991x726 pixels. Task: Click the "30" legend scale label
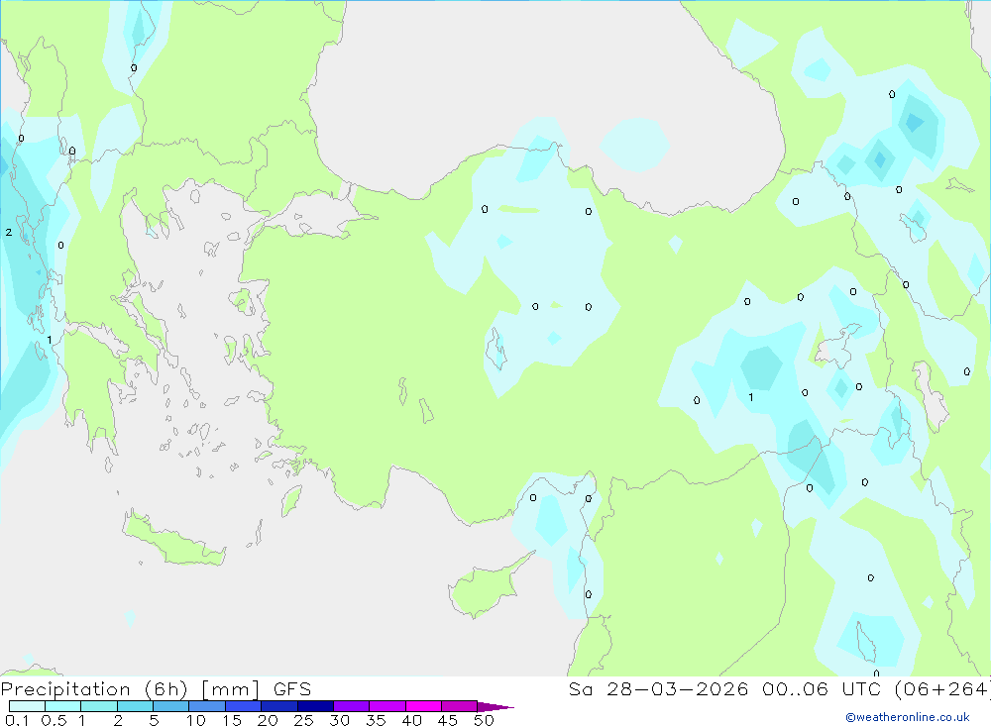click(339, 720)
